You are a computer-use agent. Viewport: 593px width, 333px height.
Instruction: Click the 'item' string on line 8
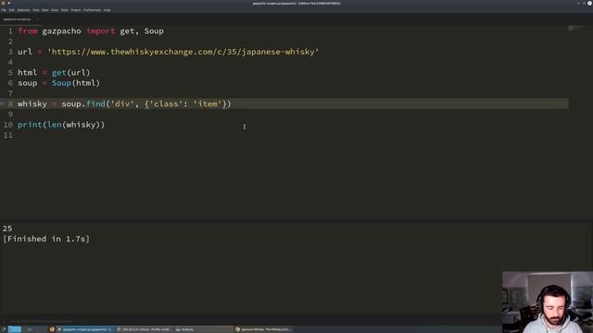pos(208,104)
